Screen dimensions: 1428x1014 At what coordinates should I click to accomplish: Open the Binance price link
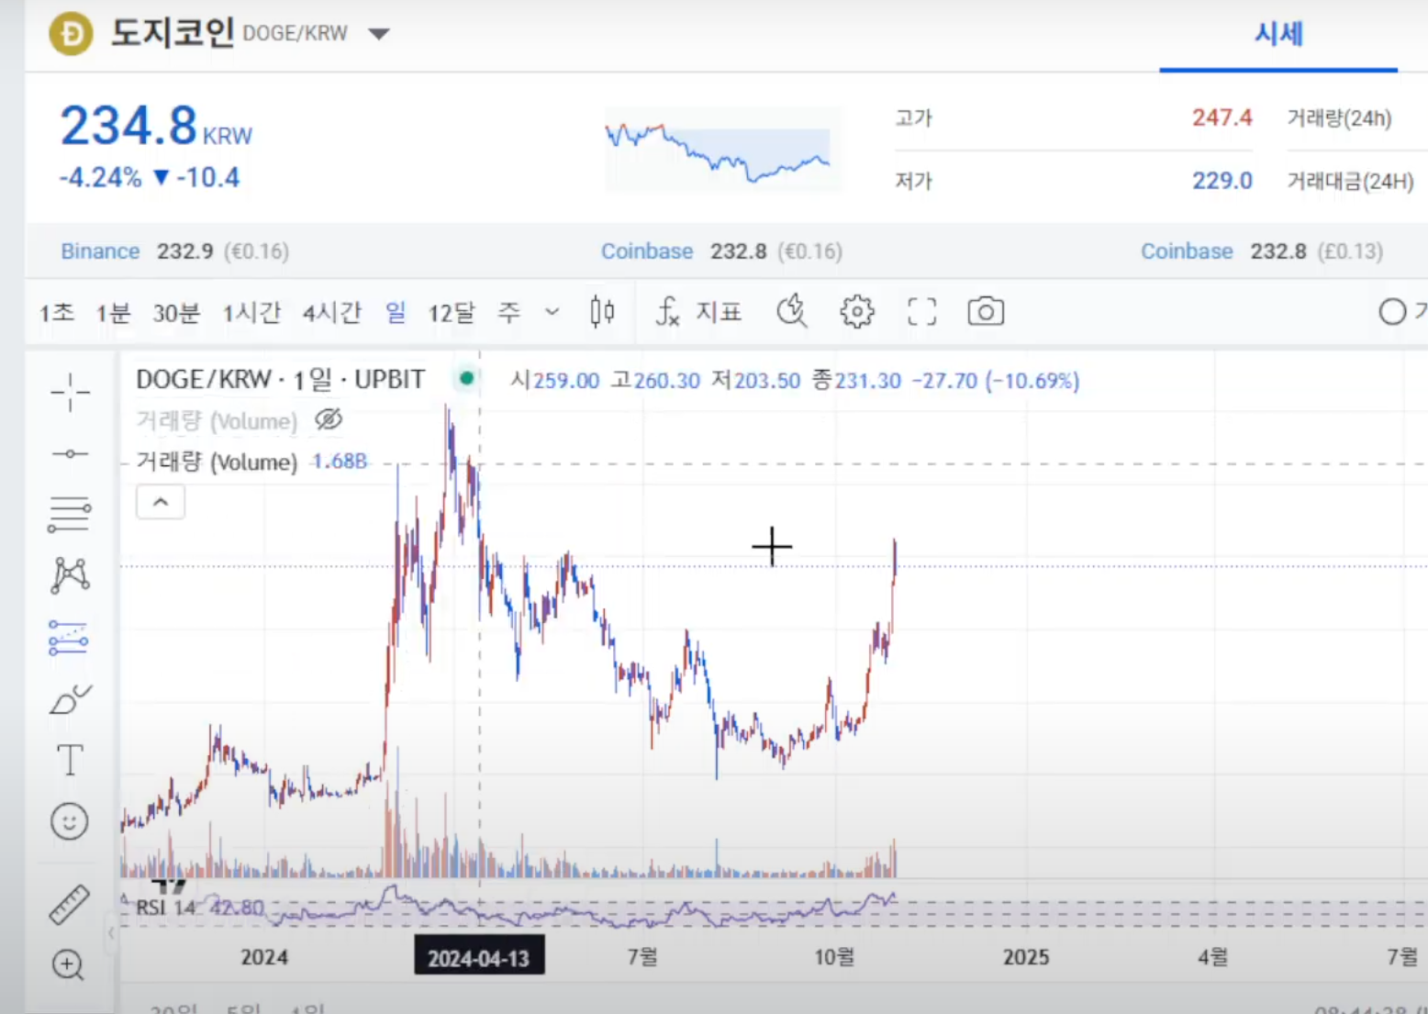pos(100,251)
